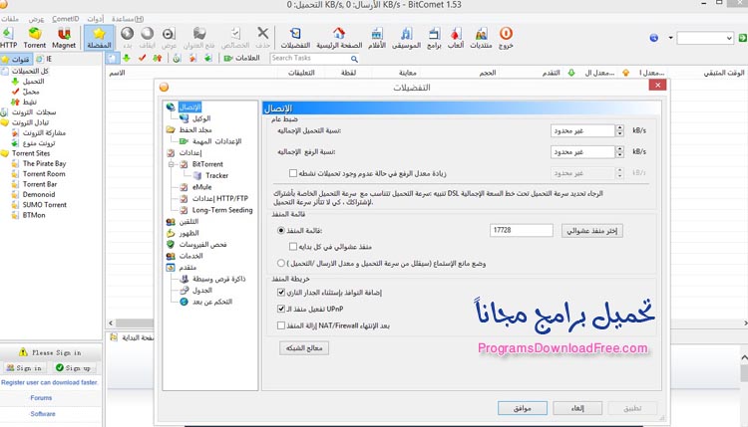
Task: Open dropdown arrow next to the globe icon
Action: point(670,38)
